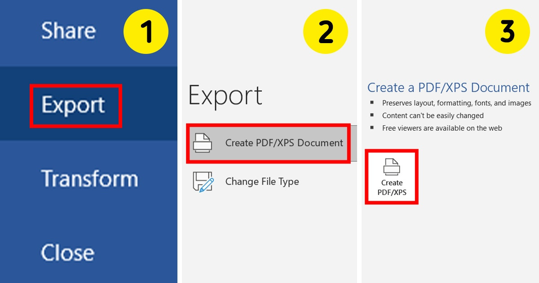
Task: Click the Create PDF/XPS button
Action: click(x=391, y=177)
